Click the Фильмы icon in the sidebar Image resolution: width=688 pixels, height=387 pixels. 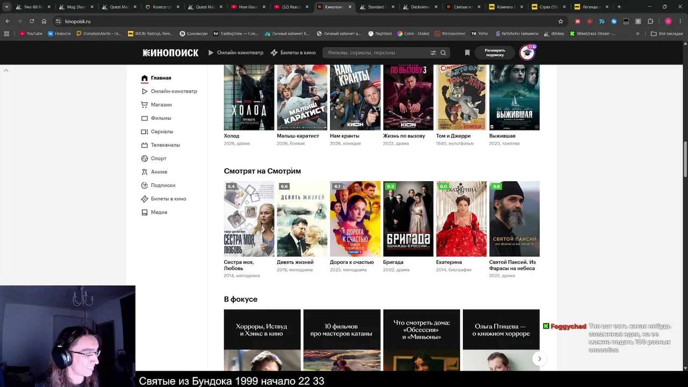tap(145, 118)
